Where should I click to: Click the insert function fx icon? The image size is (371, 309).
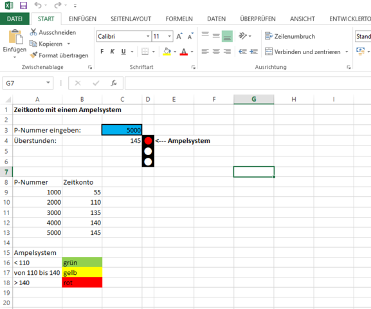(x=114, y=83)
